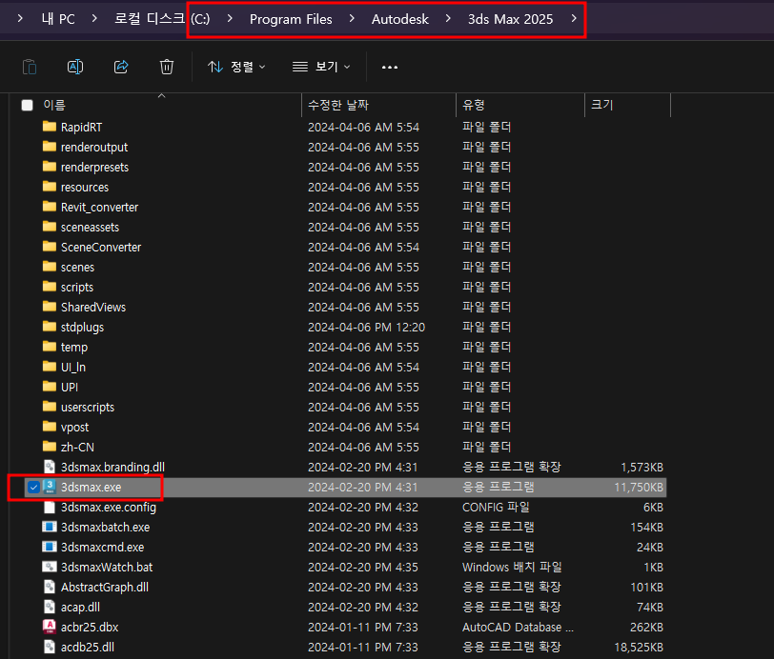The image size is (774, 659).
Task: Open the three-dot more options menu
Action: coord(390,67)
